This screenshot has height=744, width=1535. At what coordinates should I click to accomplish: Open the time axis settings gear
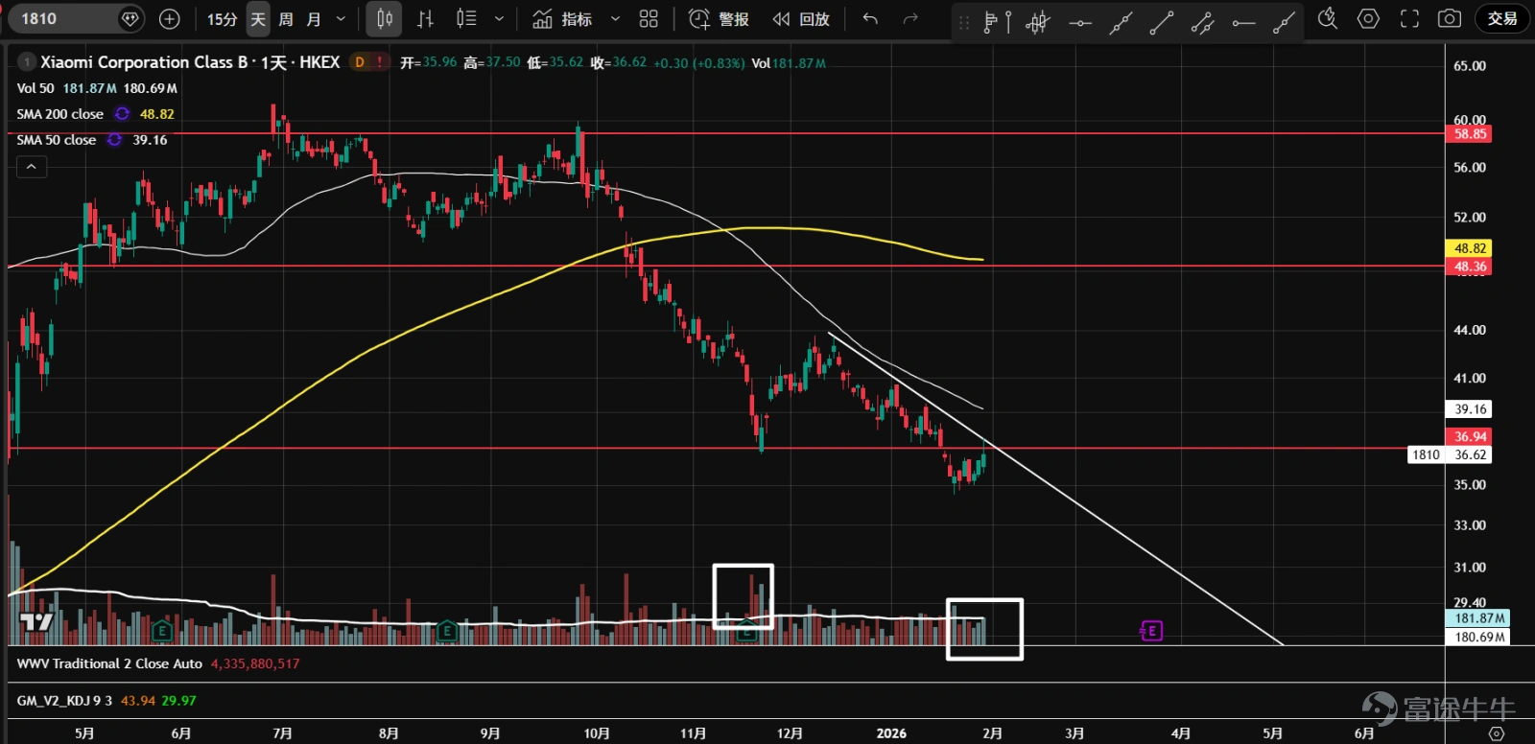pos(1497,733)
